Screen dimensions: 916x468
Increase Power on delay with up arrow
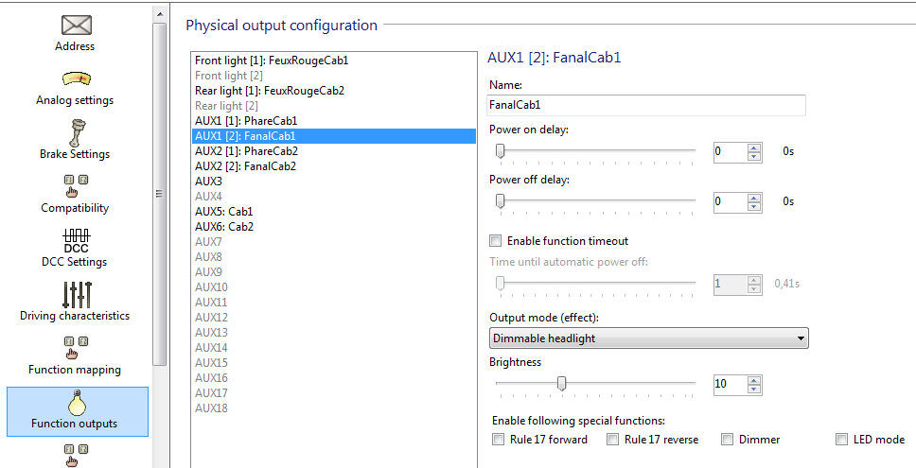click(x=753, y=147)
